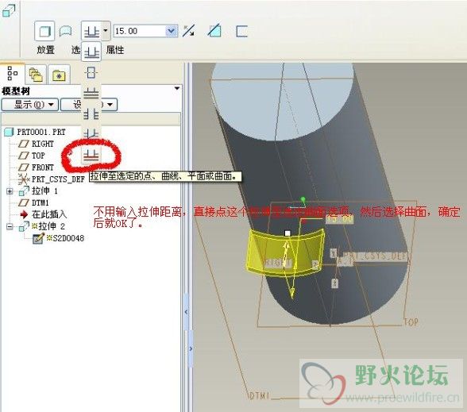This screenshot has height=412, width=467.
Task: Expand the 拉伸 1 feature node
Action: (x=10, y=191)
